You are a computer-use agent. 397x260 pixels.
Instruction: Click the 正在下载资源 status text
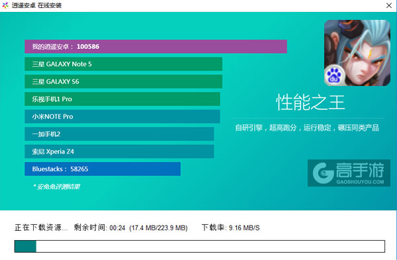pos(41,228)
